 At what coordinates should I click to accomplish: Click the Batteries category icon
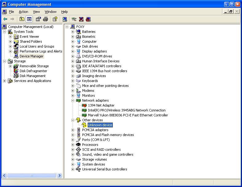point(78,32)
